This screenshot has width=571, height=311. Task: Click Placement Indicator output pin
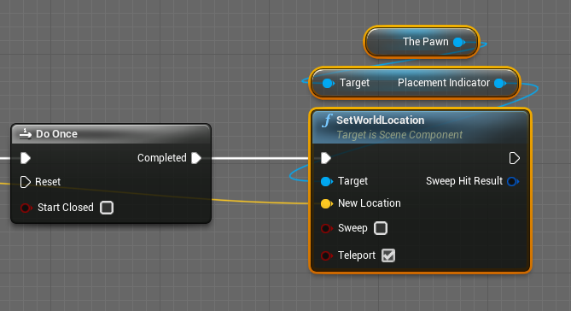click(500, 84)
